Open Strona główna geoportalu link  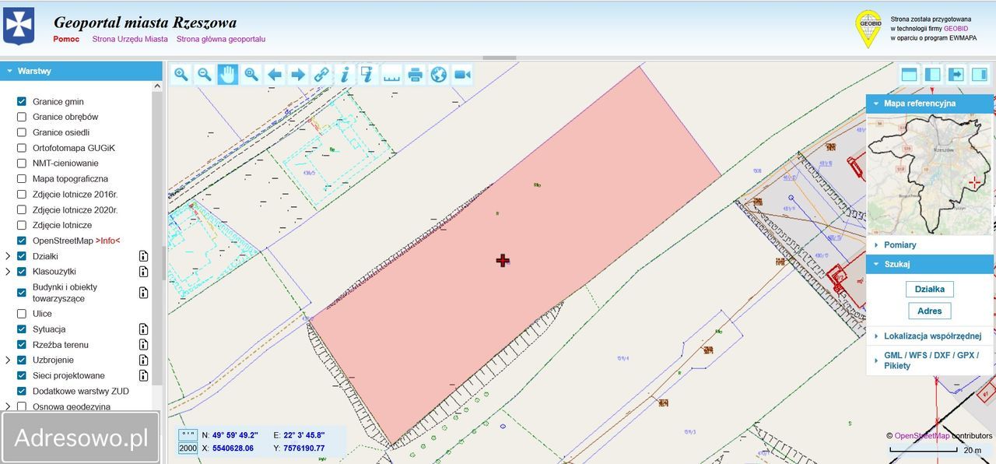pyautogui.click(x=221, y=39)
